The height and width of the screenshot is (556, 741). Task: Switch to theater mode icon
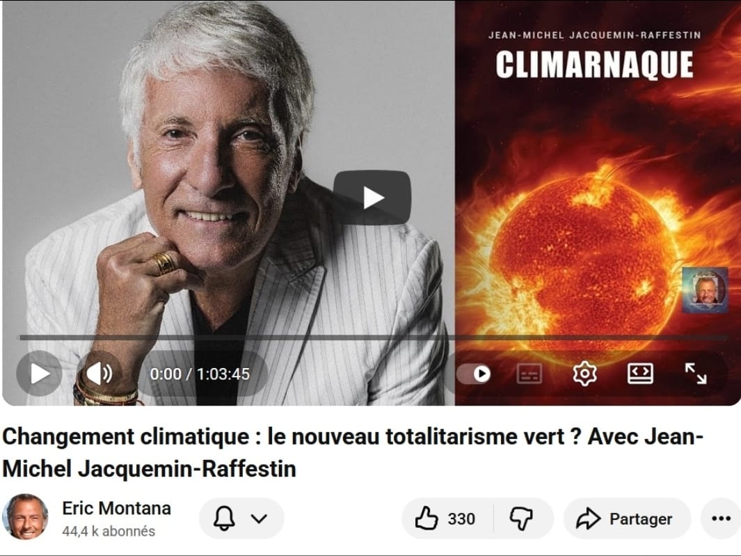coord(640,374)
